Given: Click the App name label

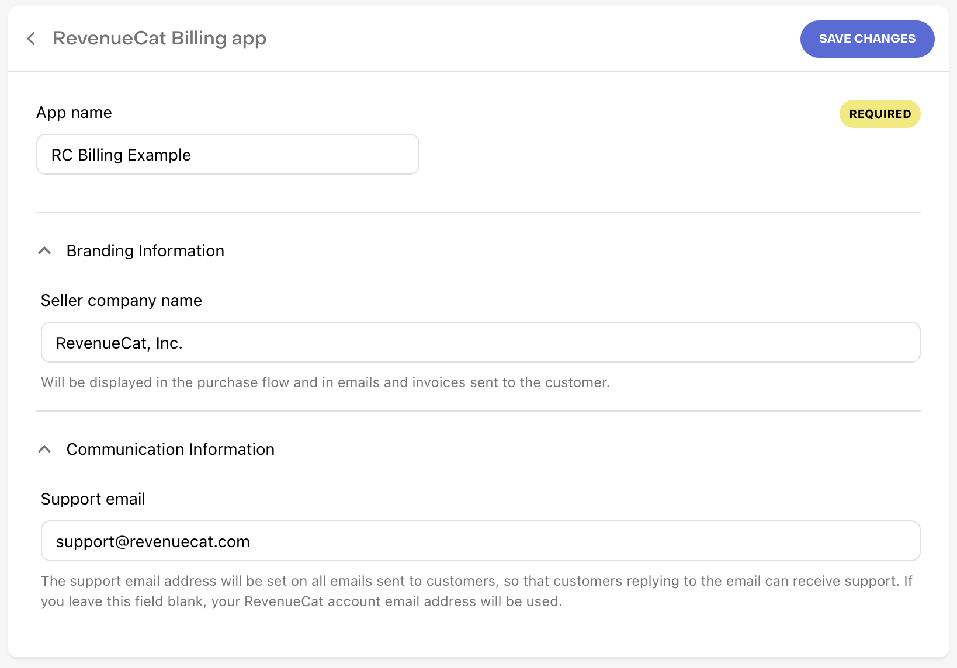Looking at the screenshot, I should coord(74,113).
